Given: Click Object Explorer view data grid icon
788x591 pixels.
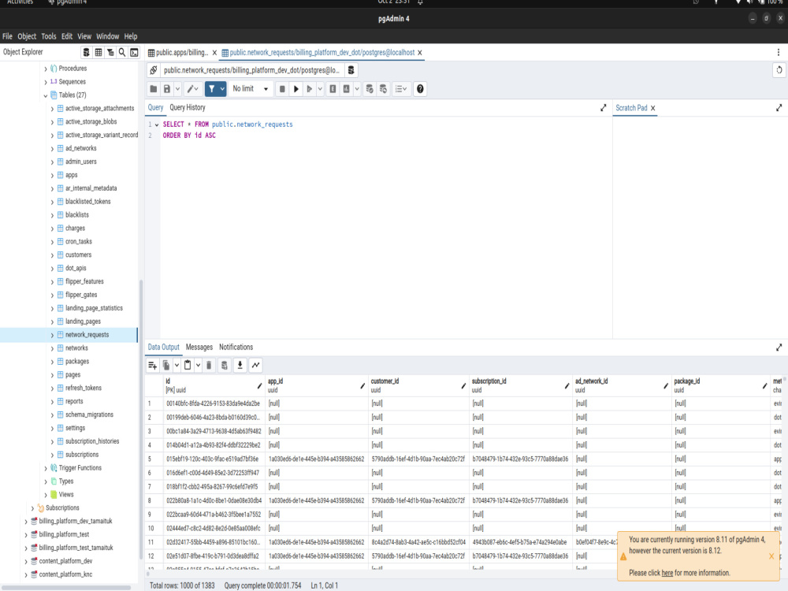Looking at the screenshot, I should [98, 52].
